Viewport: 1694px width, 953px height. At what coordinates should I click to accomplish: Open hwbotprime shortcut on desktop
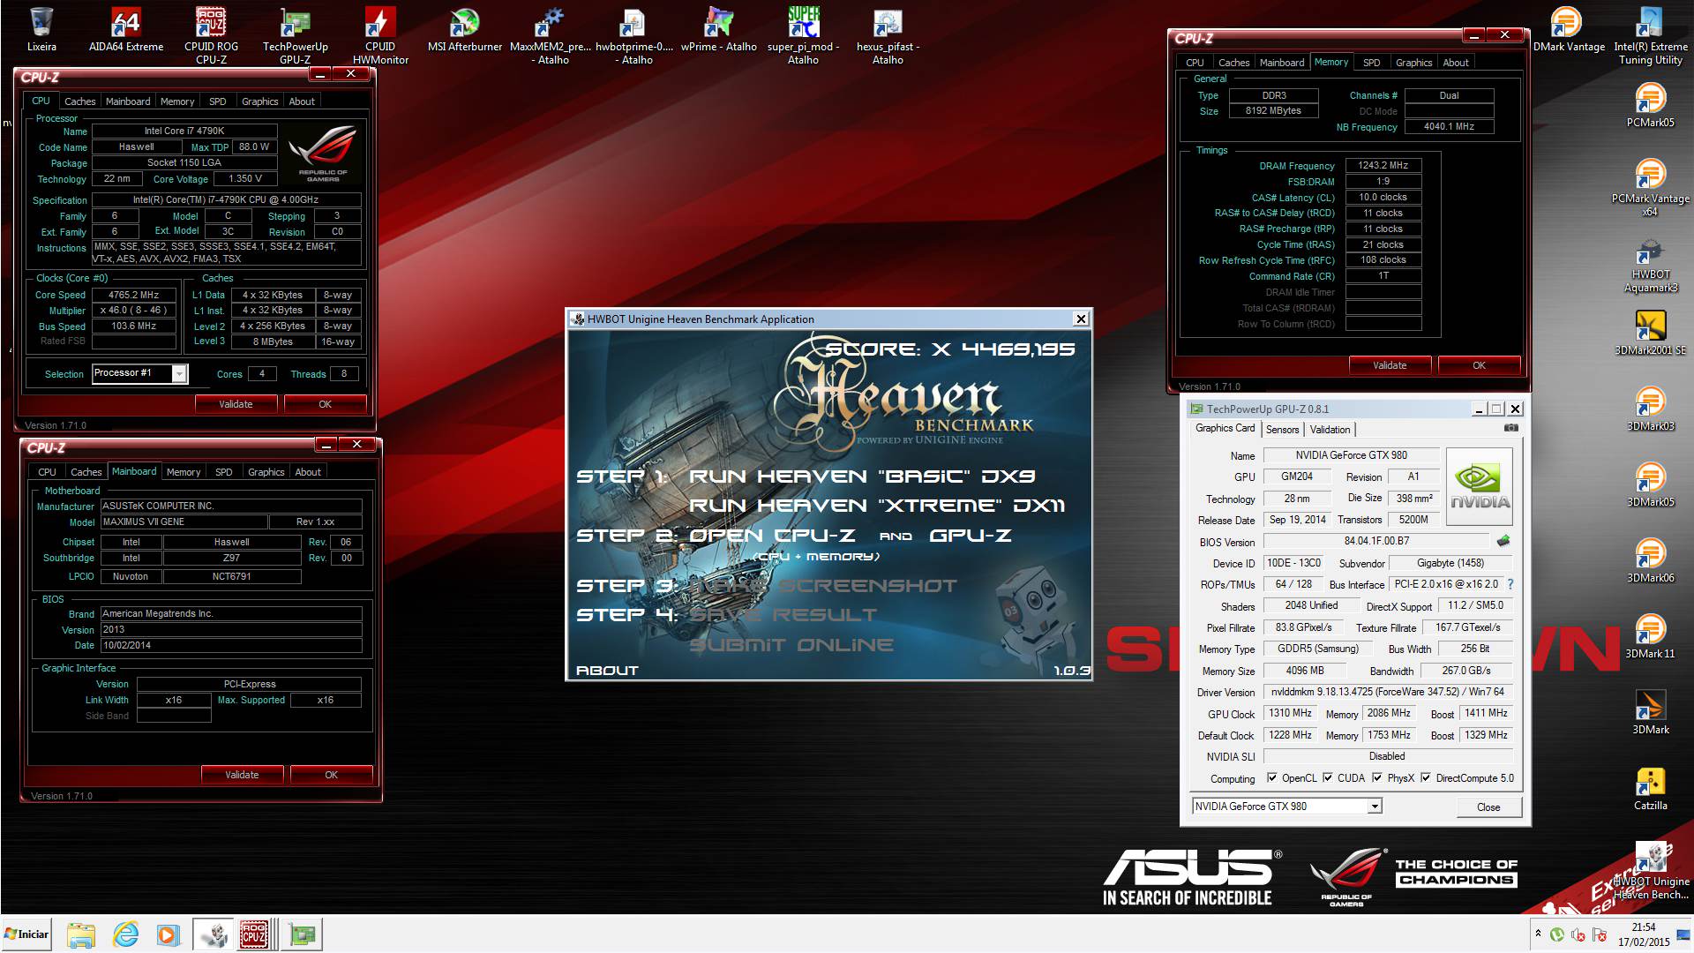coord(634,35)
